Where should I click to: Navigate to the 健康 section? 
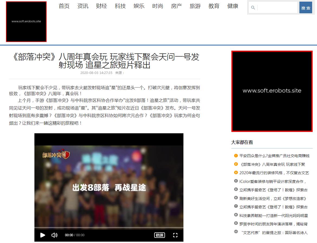(x=233, y=6)
